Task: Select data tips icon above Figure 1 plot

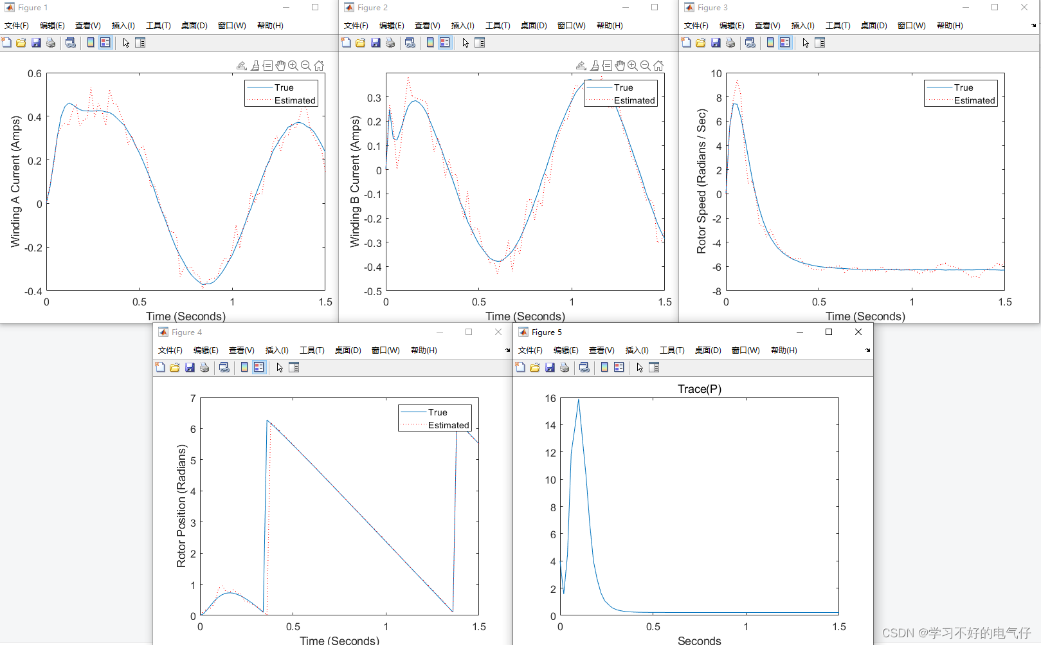Action: click(268, 66)
